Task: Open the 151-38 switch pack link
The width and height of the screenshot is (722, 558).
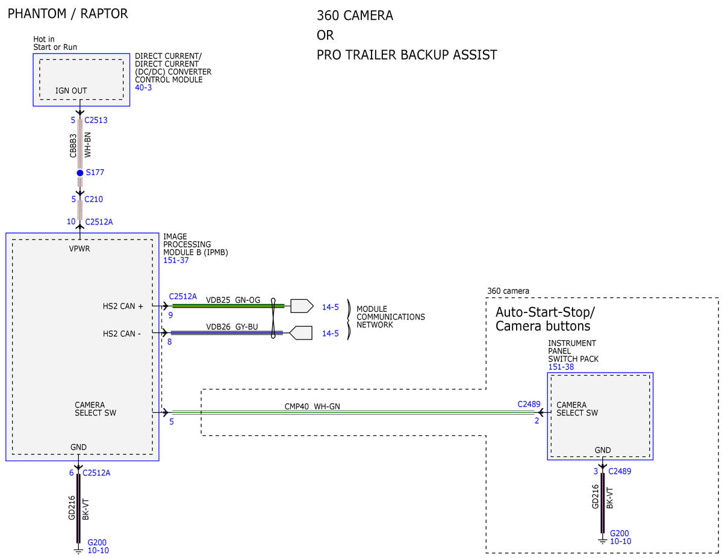Action: tap(561, 367)
